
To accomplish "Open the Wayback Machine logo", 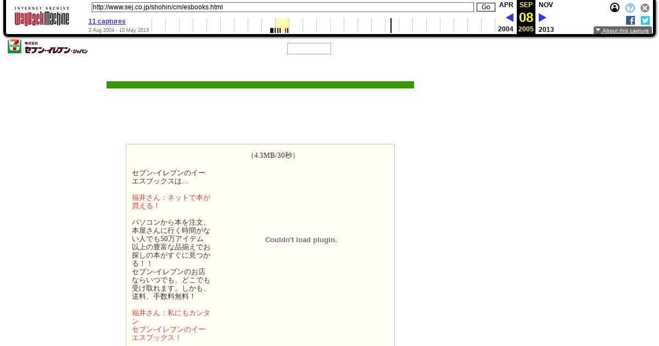I will click(x=42, y=16).
